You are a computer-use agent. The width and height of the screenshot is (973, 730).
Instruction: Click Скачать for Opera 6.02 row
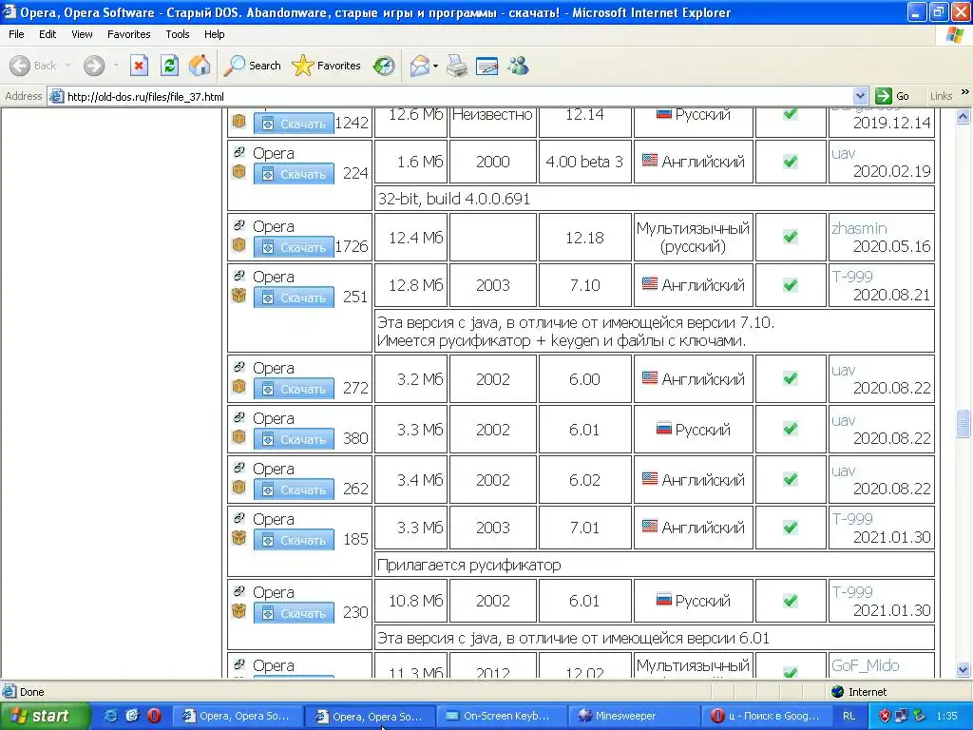294,490
